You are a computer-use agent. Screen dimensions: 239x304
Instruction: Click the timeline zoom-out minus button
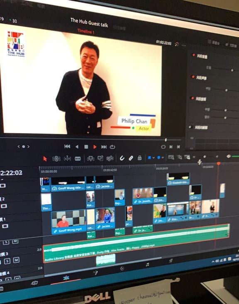194,157
